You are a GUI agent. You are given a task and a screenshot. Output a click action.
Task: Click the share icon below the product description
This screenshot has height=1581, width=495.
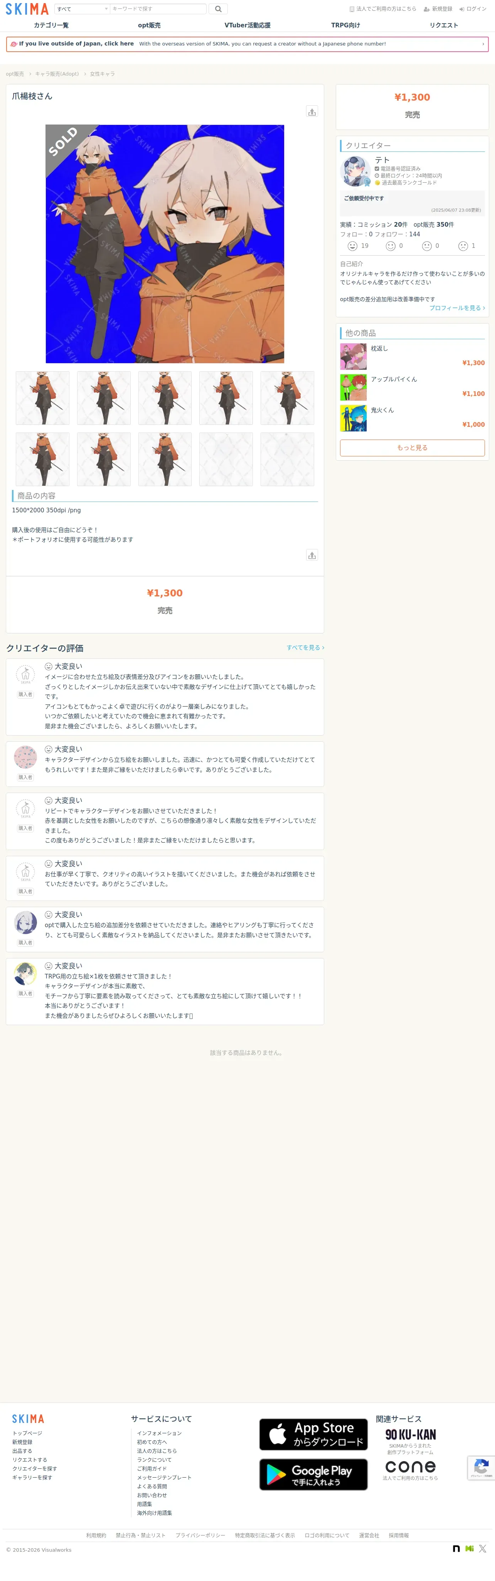pos(312,555)
